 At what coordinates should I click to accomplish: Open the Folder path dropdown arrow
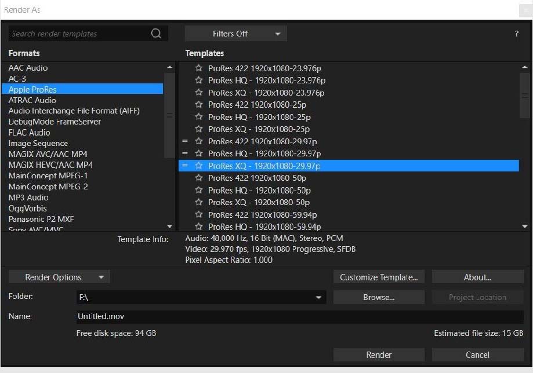point(318,298)
